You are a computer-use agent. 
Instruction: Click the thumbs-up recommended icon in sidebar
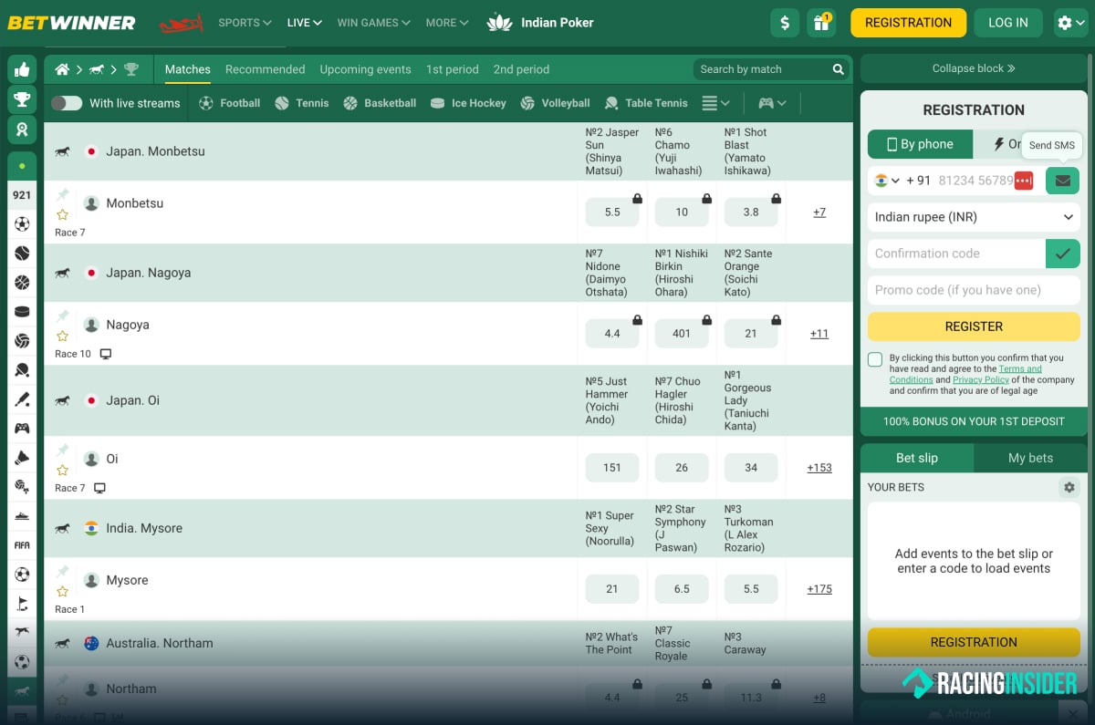(22, 69)
